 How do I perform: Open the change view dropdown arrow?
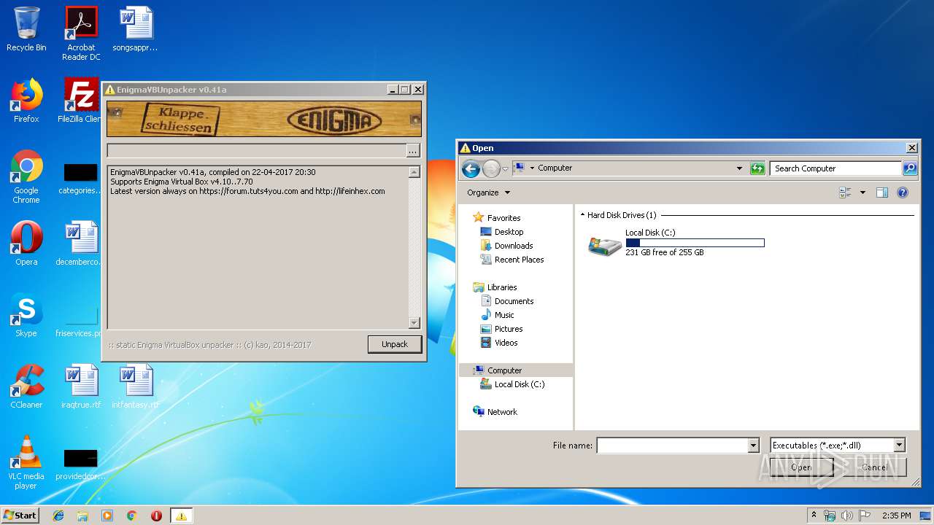(862, 192)
